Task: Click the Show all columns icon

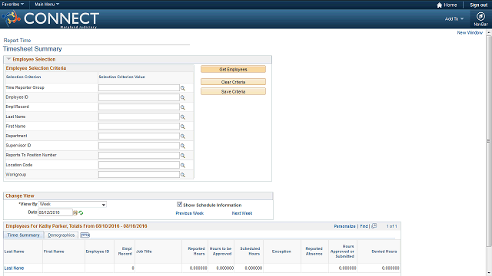Action: [x=85, y=235]
